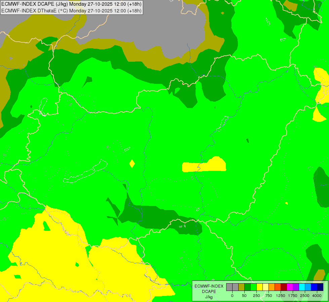This screenshot has height=302, width=329.
Task: Select the magenta legend swatch
Action: [x=290, y=287]
